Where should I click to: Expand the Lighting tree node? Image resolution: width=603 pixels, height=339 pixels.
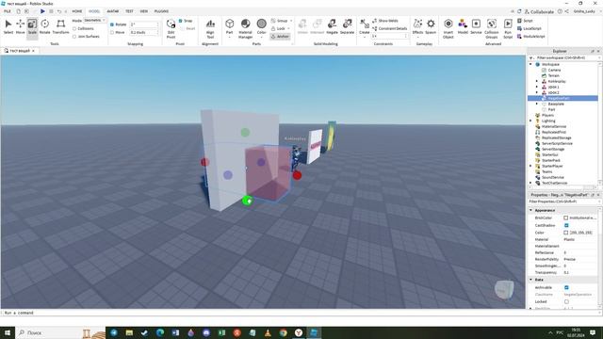(531, 121)
